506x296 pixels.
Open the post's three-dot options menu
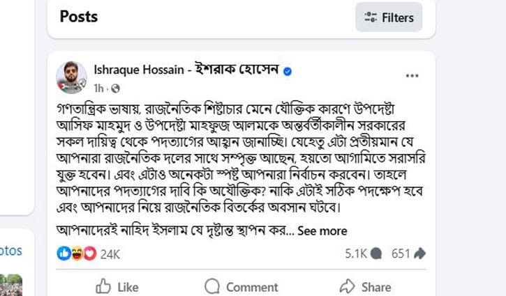(412, 75)
